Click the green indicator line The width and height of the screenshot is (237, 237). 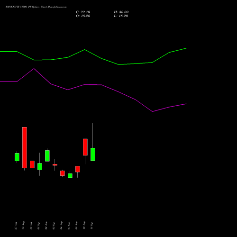click(x=84, y=50)
